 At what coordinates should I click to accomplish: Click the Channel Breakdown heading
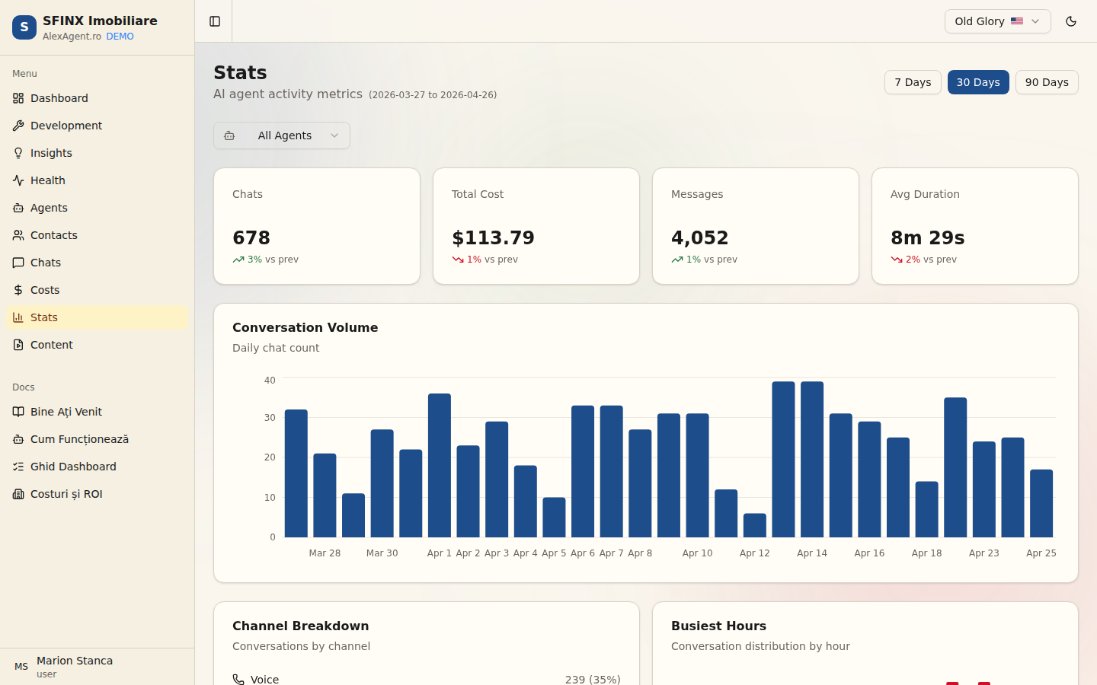click(x=300, y=626)
